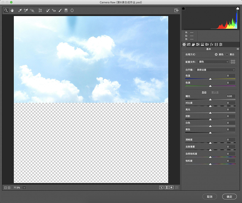This screenshot has height=203, width=242.
Task: Select the Radial Filter tool
Action: 72,11
